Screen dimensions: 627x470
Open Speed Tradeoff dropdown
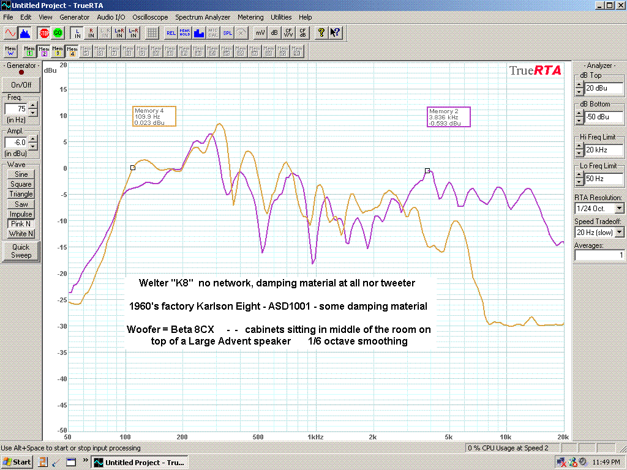(620, 232)
